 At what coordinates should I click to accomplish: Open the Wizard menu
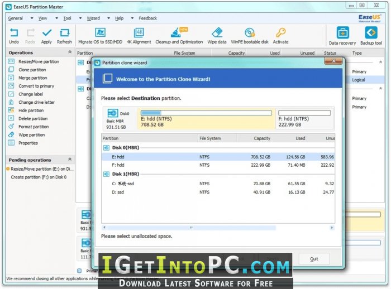(93, 18)
